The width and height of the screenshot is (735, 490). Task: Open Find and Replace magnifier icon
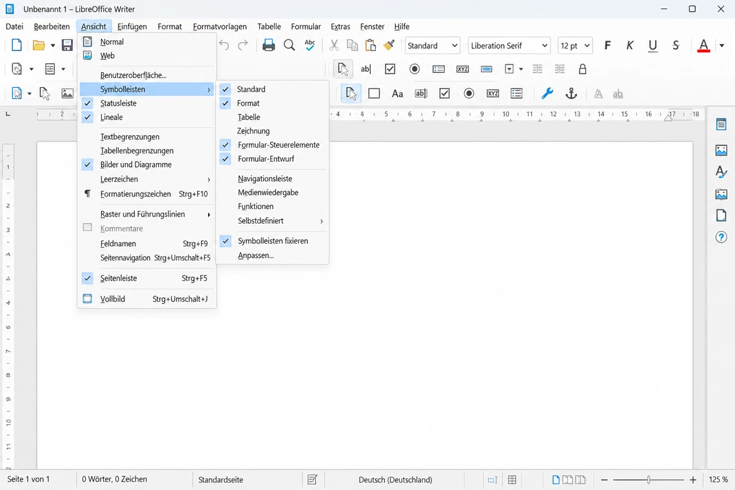coord(289,46)
